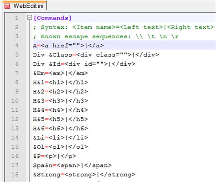216x182 pixels.
Task: Click the 'Known escape sequences' comment line
Action: coord(106,36)
